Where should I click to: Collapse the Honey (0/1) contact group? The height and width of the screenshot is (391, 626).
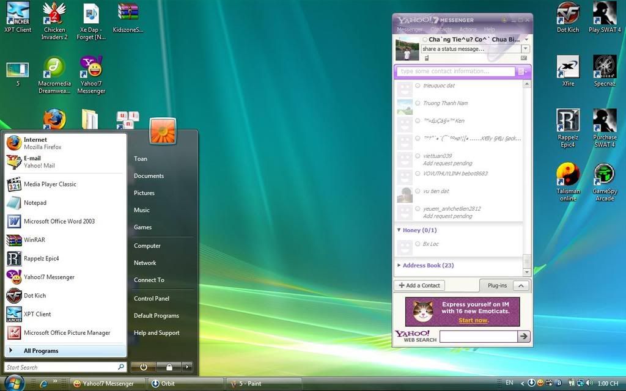pyautogui.click(x=399, y=230)
